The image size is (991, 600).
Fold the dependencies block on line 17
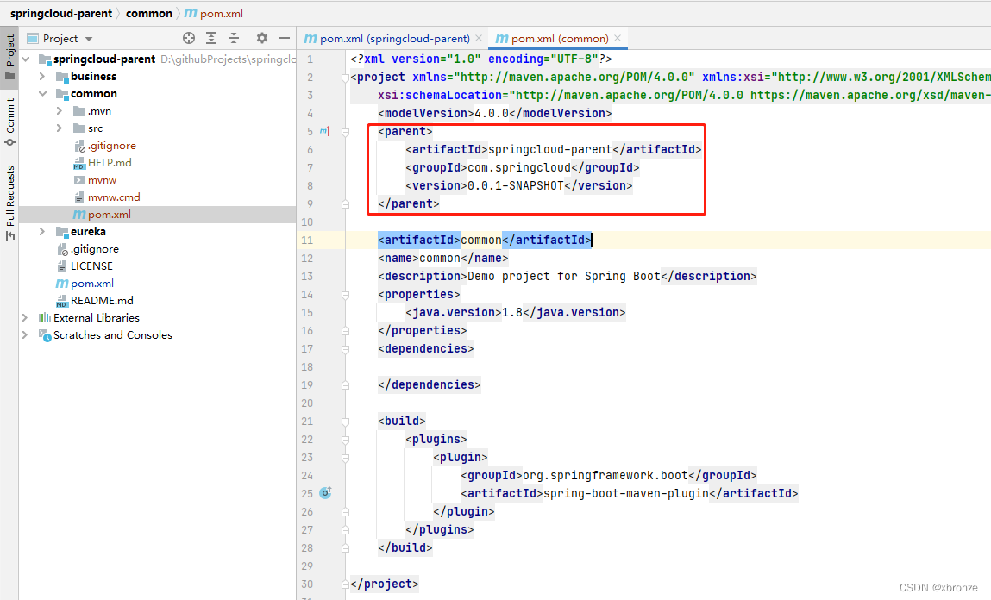pos(346,349)
